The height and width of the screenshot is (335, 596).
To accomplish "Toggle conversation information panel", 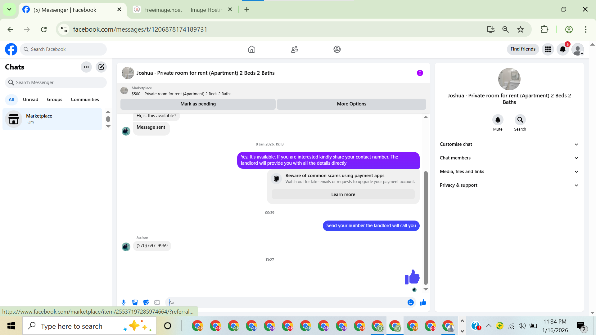I will pyautogui.click(x=420, y=73).
